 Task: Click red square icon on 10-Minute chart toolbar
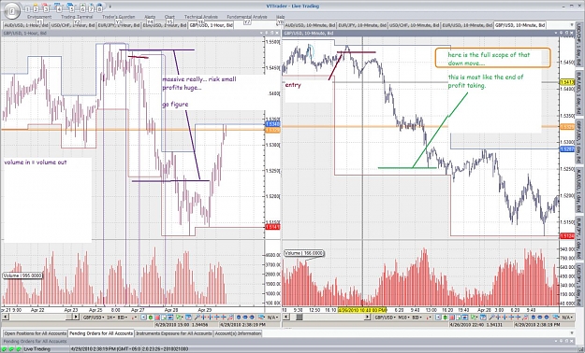(452, 318)
